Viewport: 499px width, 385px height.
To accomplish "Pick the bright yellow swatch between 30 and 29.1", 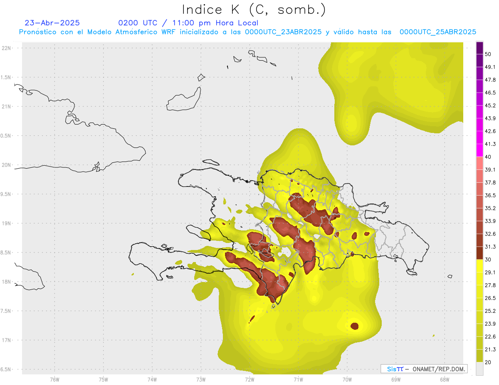I will (x=479, y=266).
